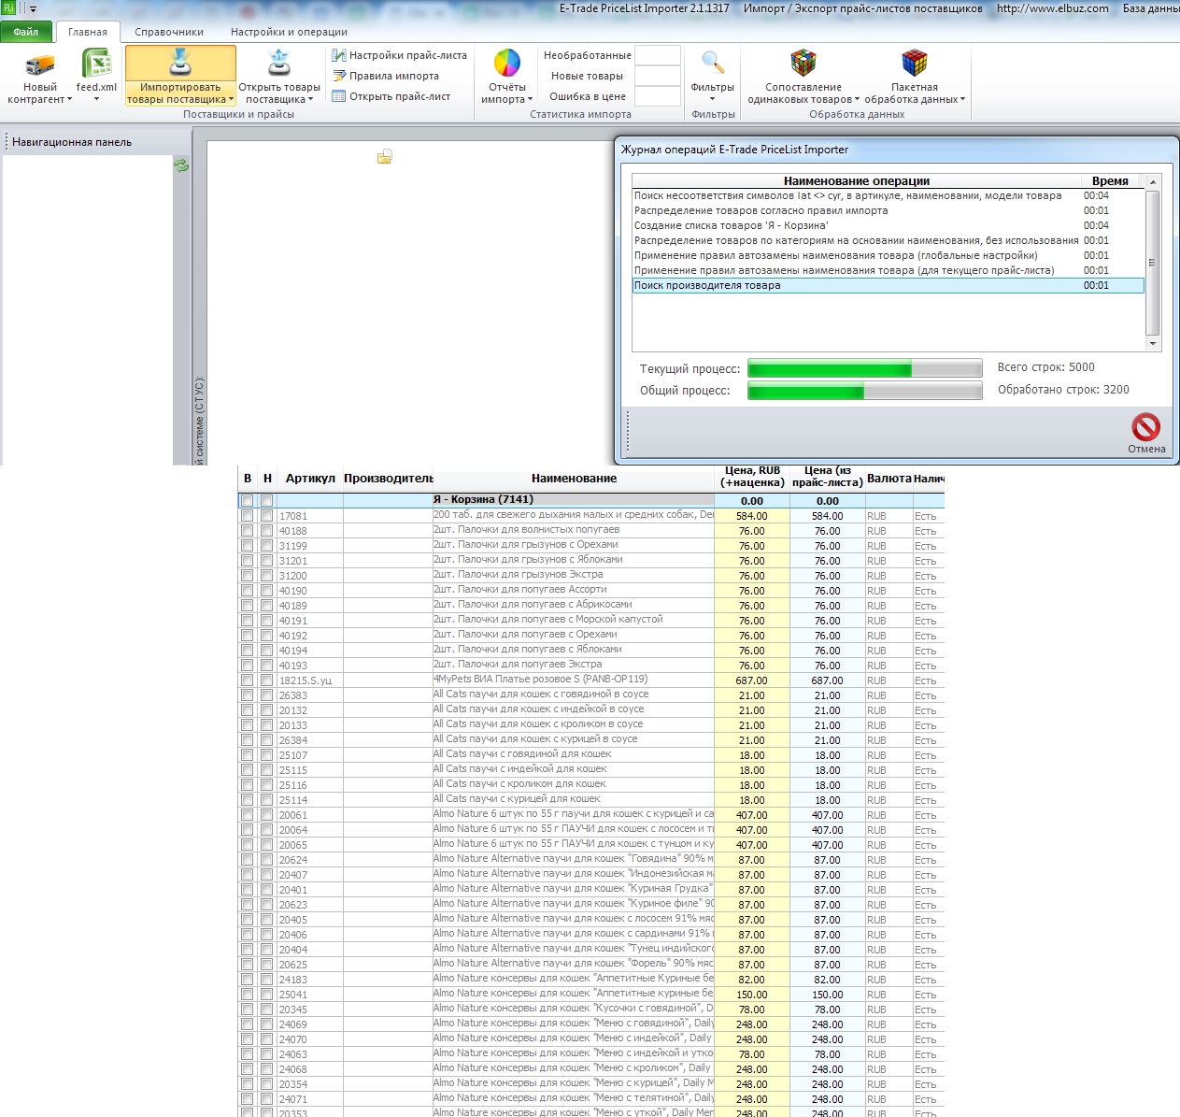Click Пакетная обработка данных cube icon
This screenshot has width=1180, height=1117.
[x=914, y=63]
